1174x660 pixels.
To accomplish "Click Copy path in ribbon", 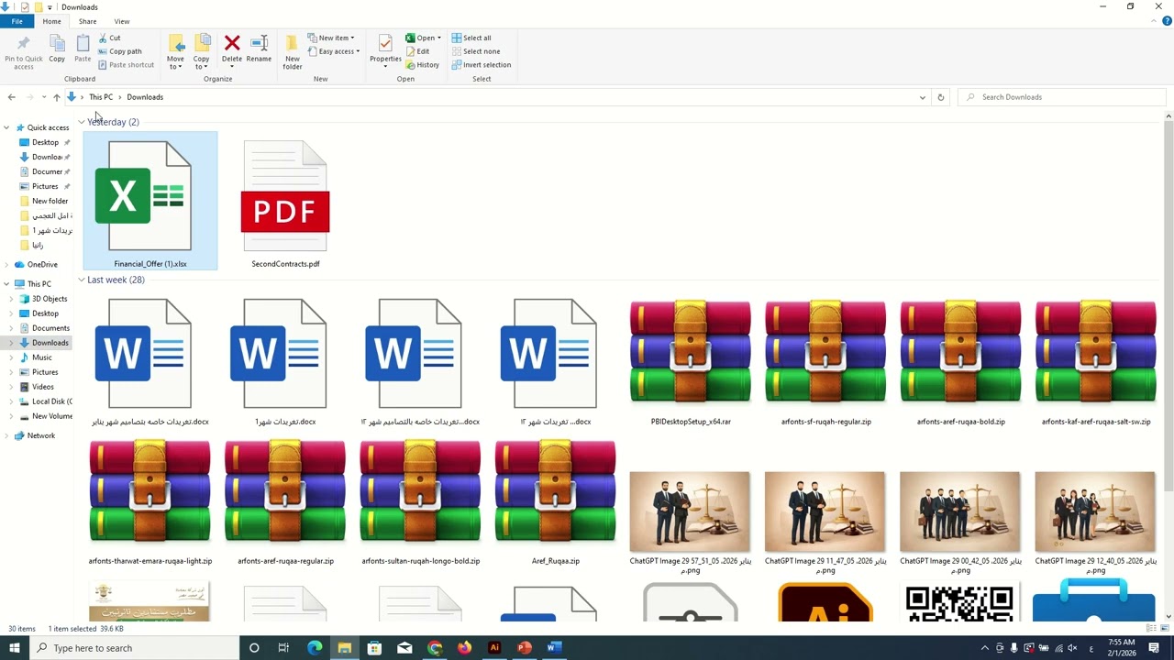I will pos(119,51).
